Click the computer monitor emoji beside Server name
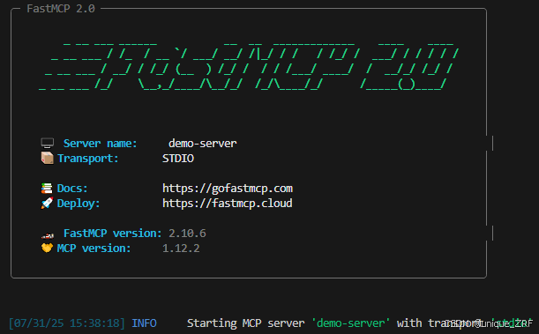 (x=47, y=143)
